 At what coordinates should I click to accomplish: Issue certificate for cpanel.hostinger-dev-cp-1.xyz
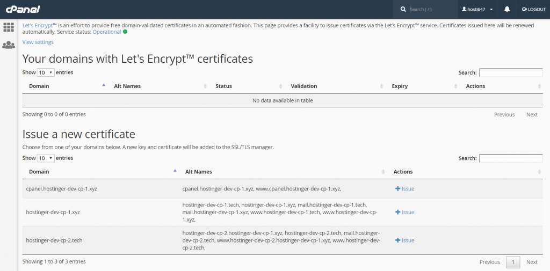click(404, 189)
